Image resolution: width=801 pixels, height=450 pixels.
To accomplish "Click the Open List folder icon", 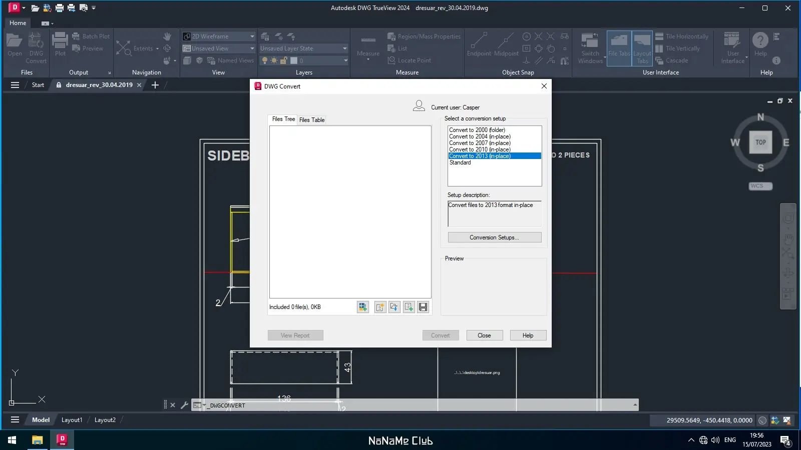I will [x=394, y=307].
